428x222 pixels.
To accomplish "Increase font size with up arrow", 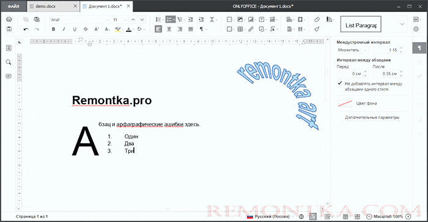I will click(133, 20).
